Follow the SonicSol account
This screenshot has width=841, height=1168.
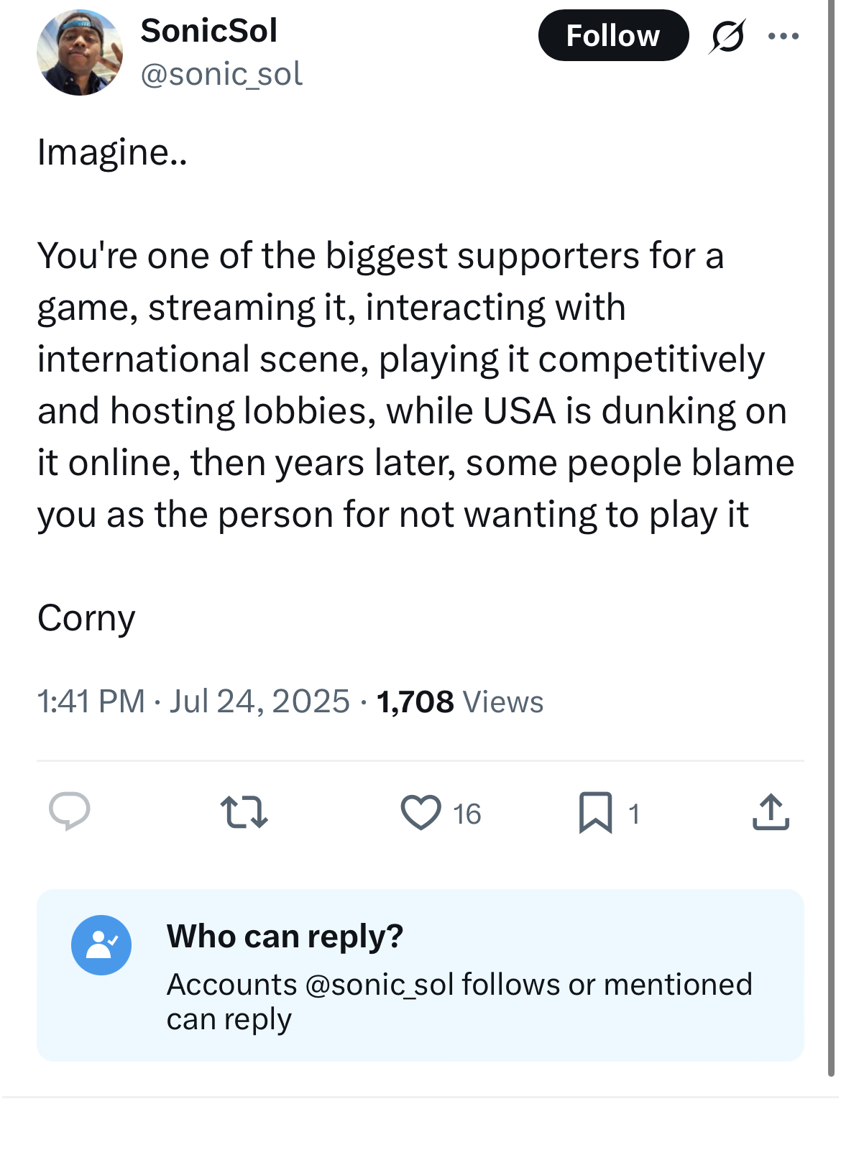pyautogui.click(x=612, y=36)
